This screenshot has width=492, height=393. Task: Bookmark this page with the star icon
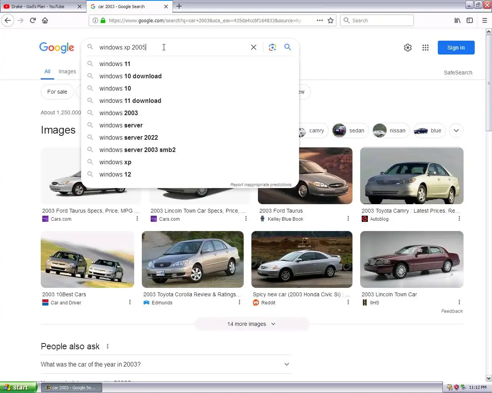click(331, 20)
